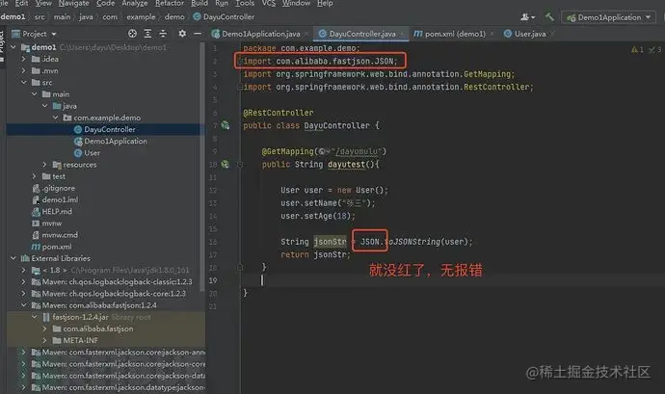Open the Refactor menu
This screenshot has width=665, height=394.
click(170, 4)
